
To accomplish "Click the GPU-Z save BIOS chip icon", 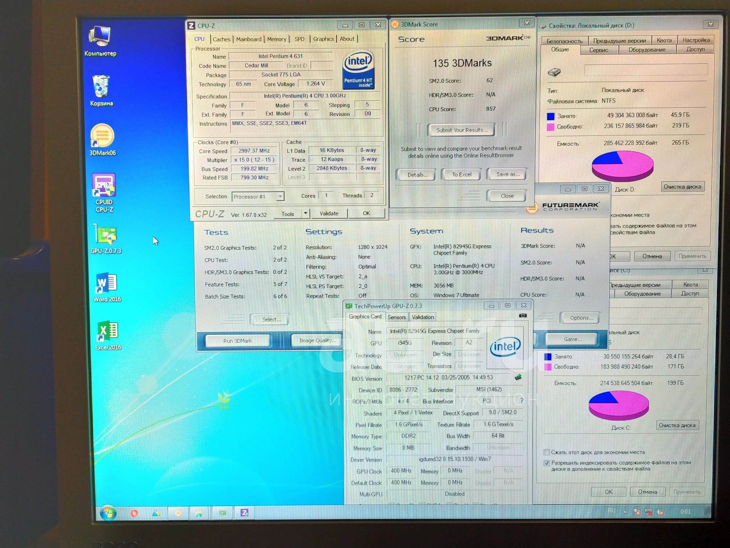I will point(518,377).
